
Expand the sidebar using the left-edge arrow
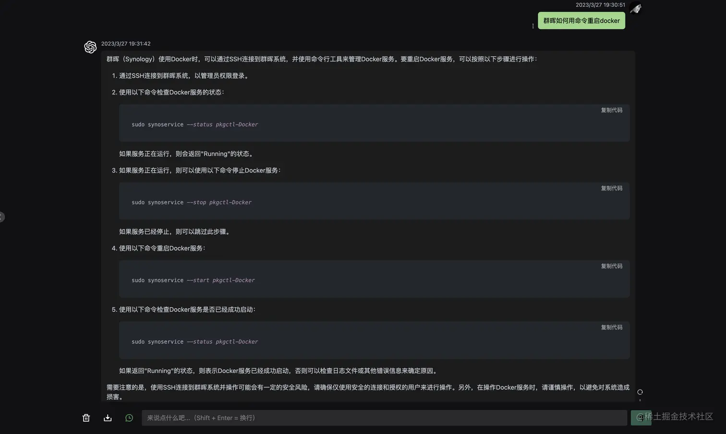tap(2, 217)
